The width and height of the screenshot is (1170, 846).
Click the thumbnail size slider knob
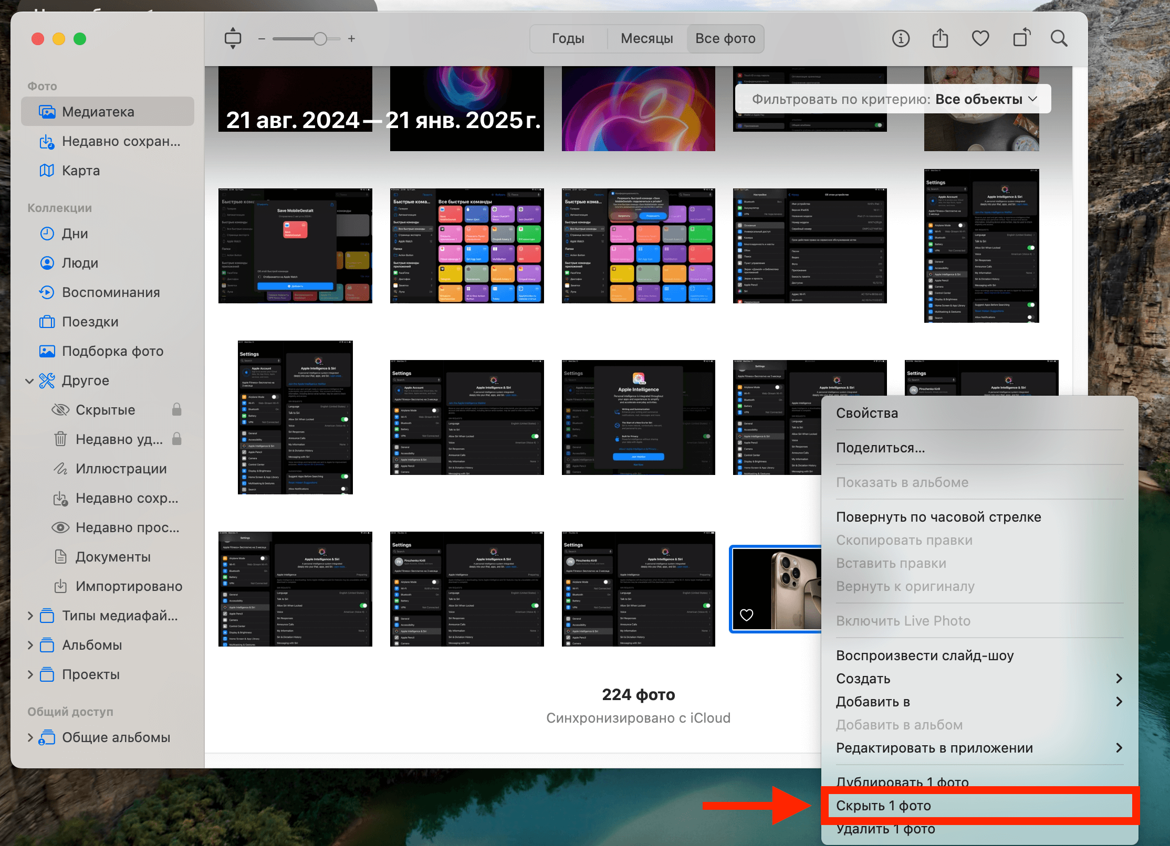pyautogui.click(x=320, y=39)
